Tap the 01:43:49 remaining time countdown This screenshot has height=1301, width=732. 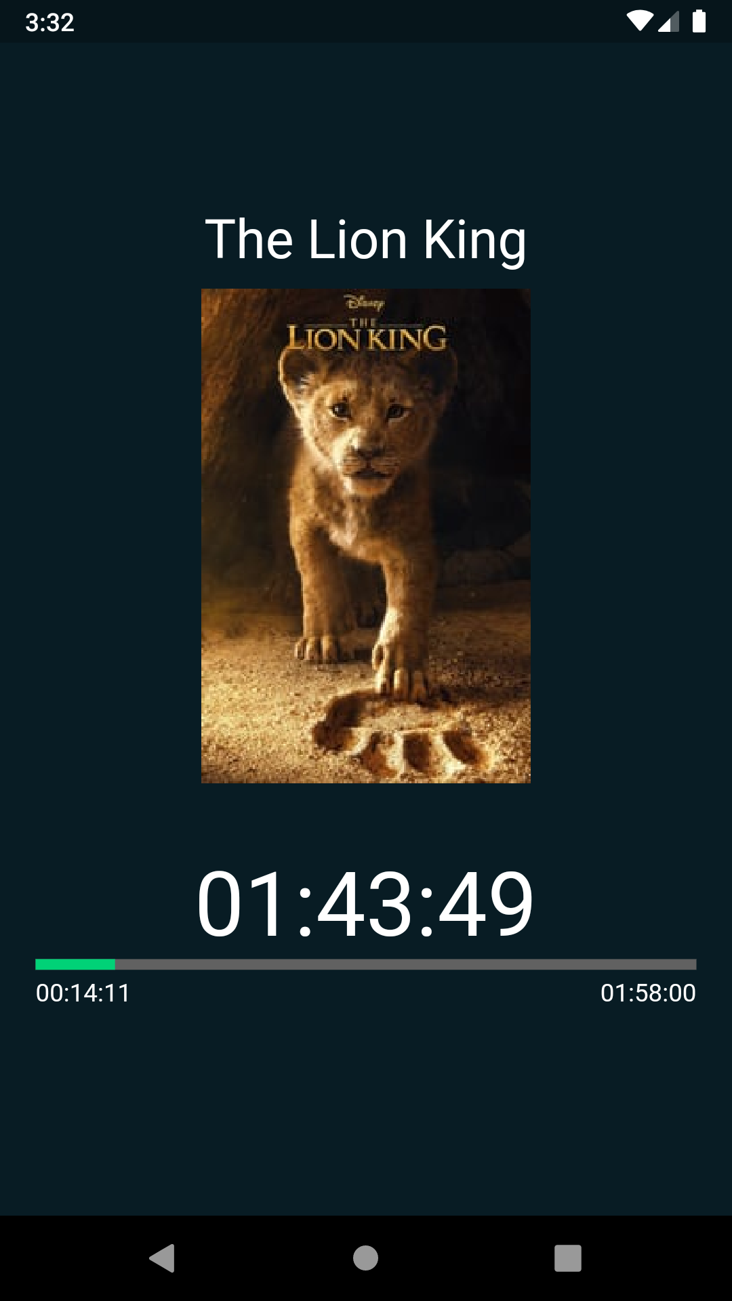click(365, 904)
